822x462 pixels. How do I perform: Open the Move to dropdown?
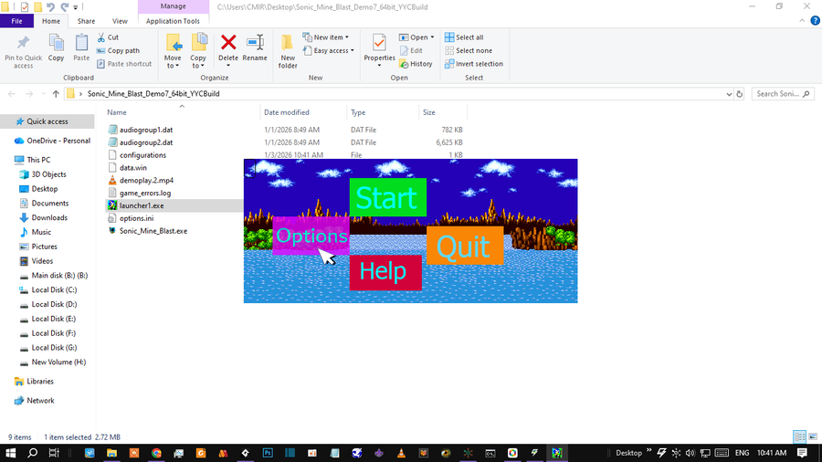point(173,51)
